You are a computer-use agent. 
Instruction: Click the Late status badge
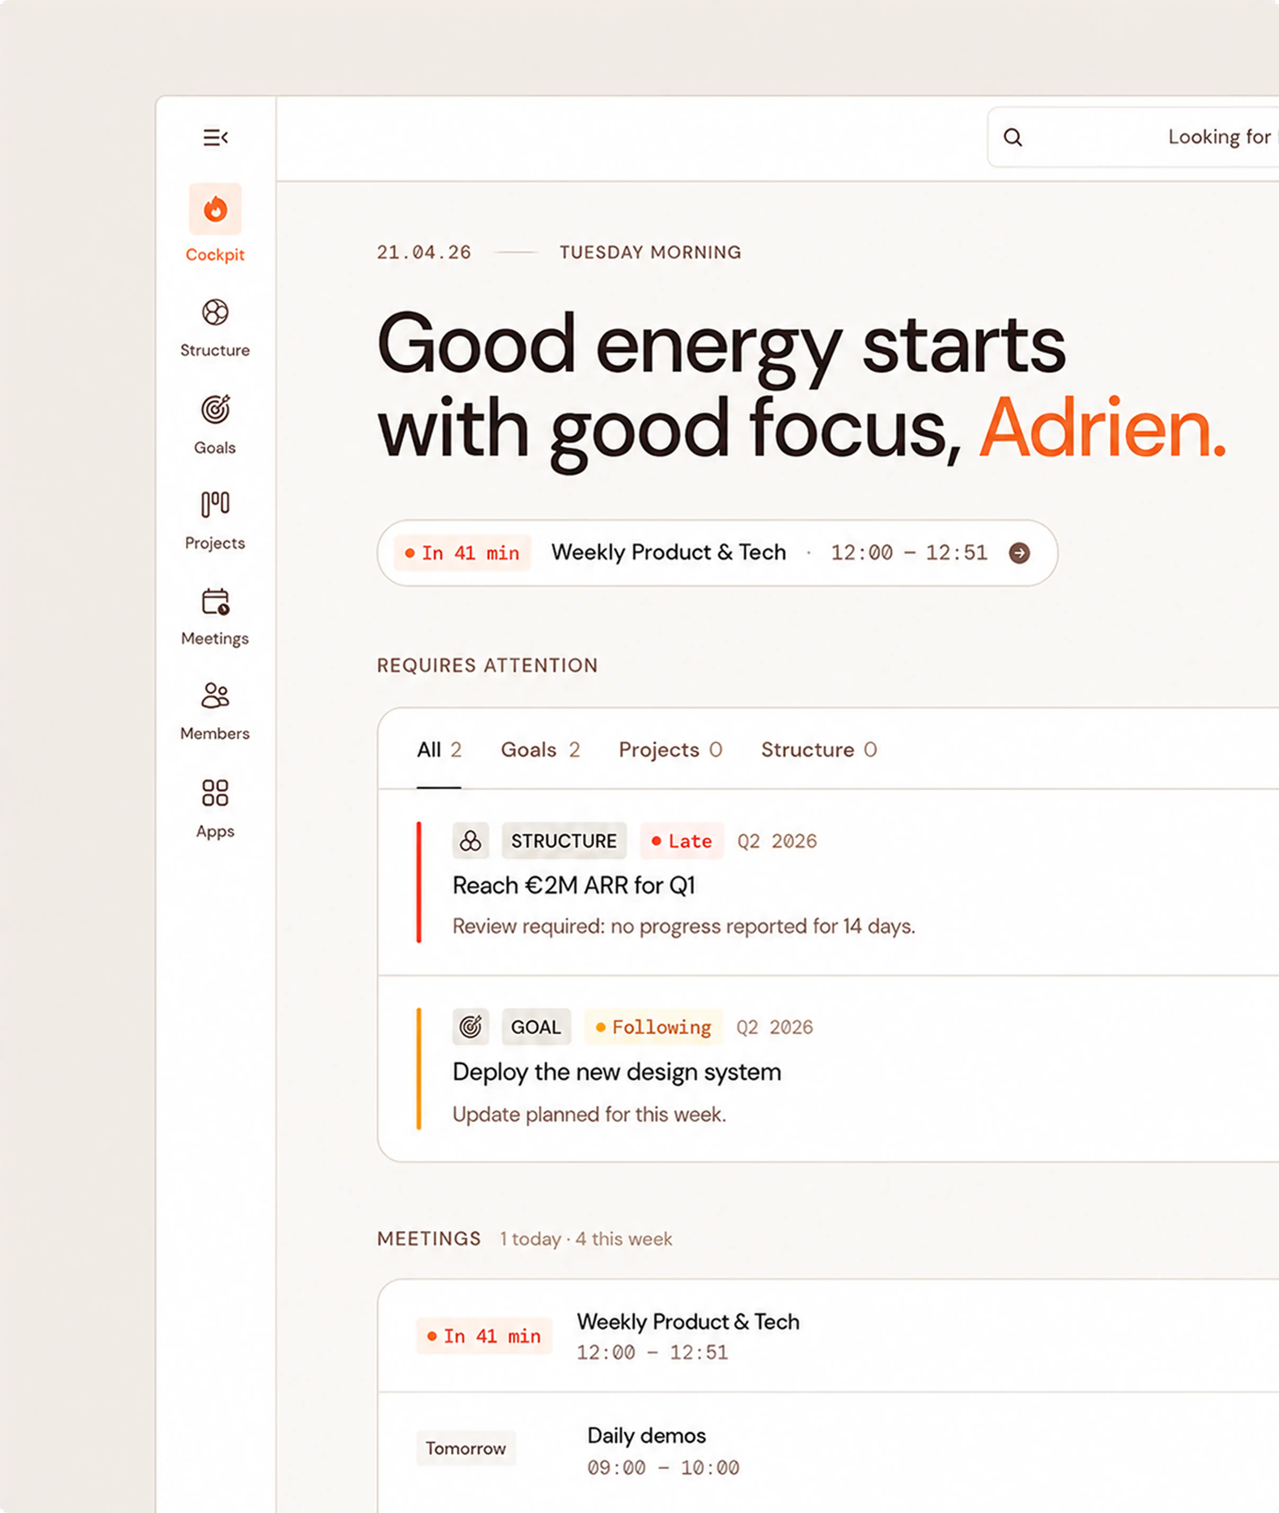(x=682, y=841)
